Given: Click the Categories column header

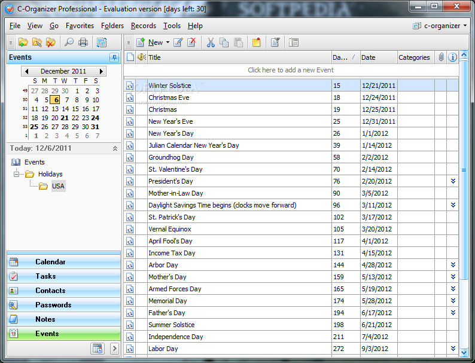Looking at the screenshot, I should [416, 57].
